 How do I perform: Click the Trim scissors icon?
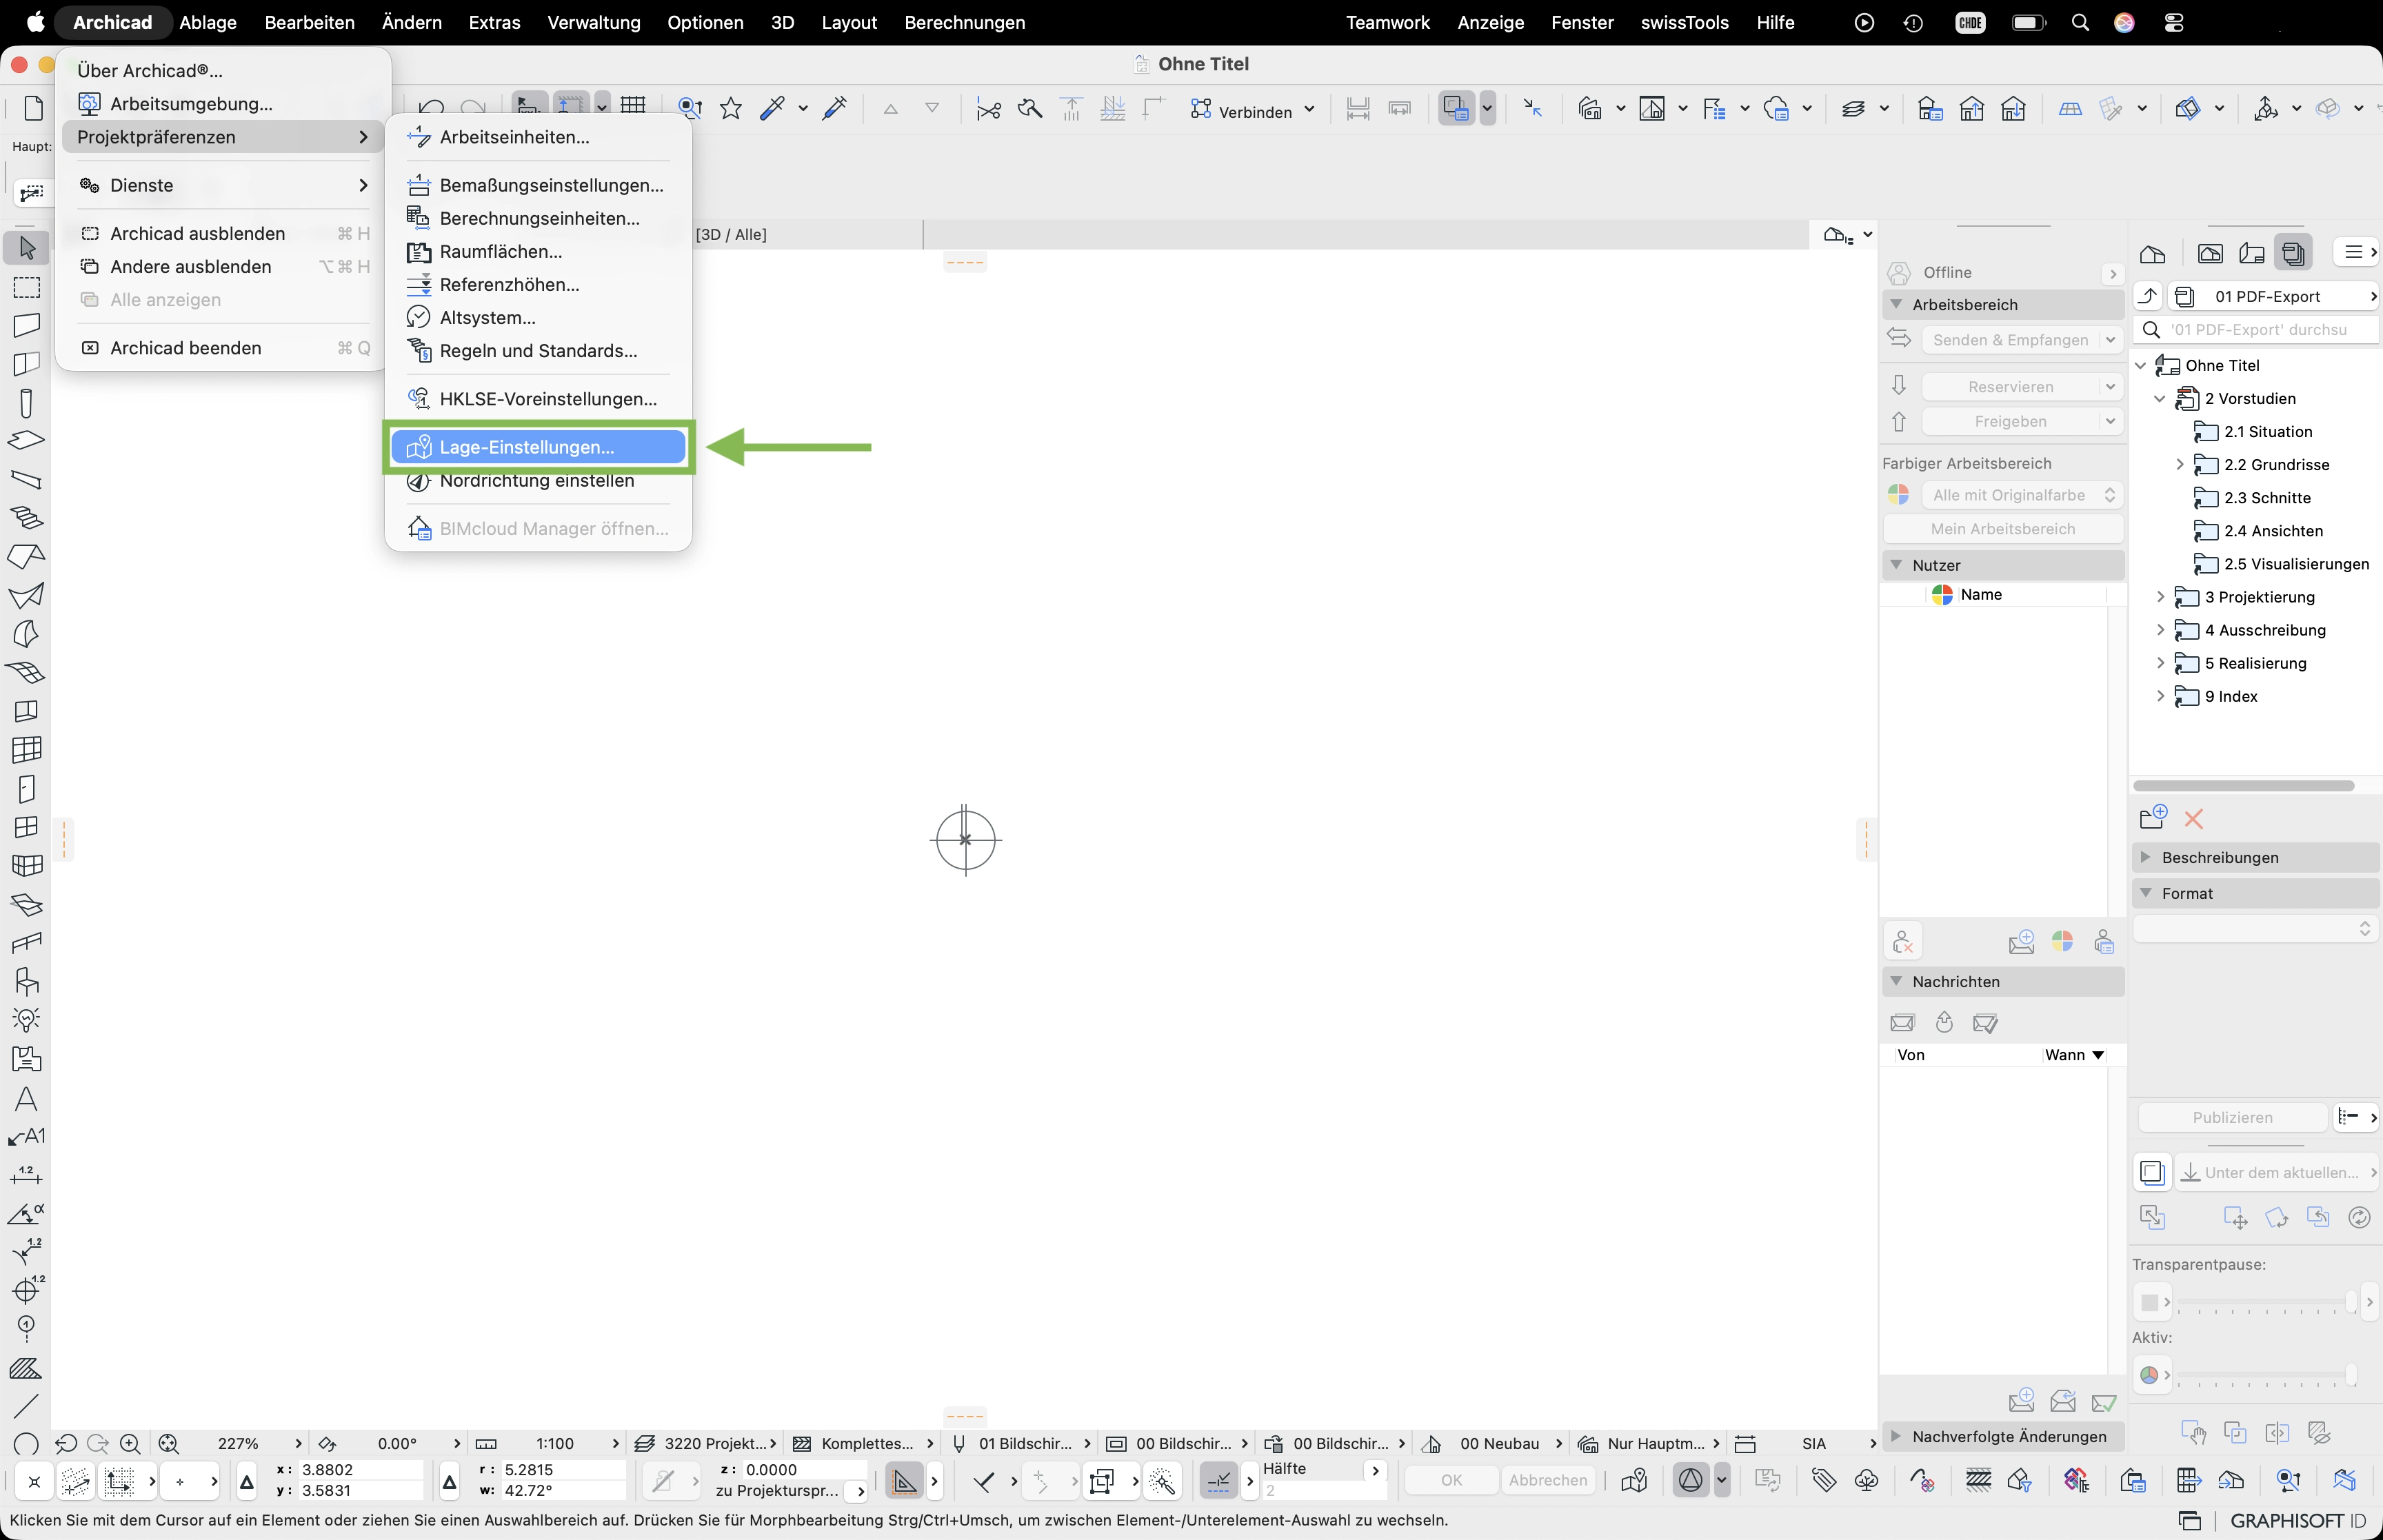point(988,109)
